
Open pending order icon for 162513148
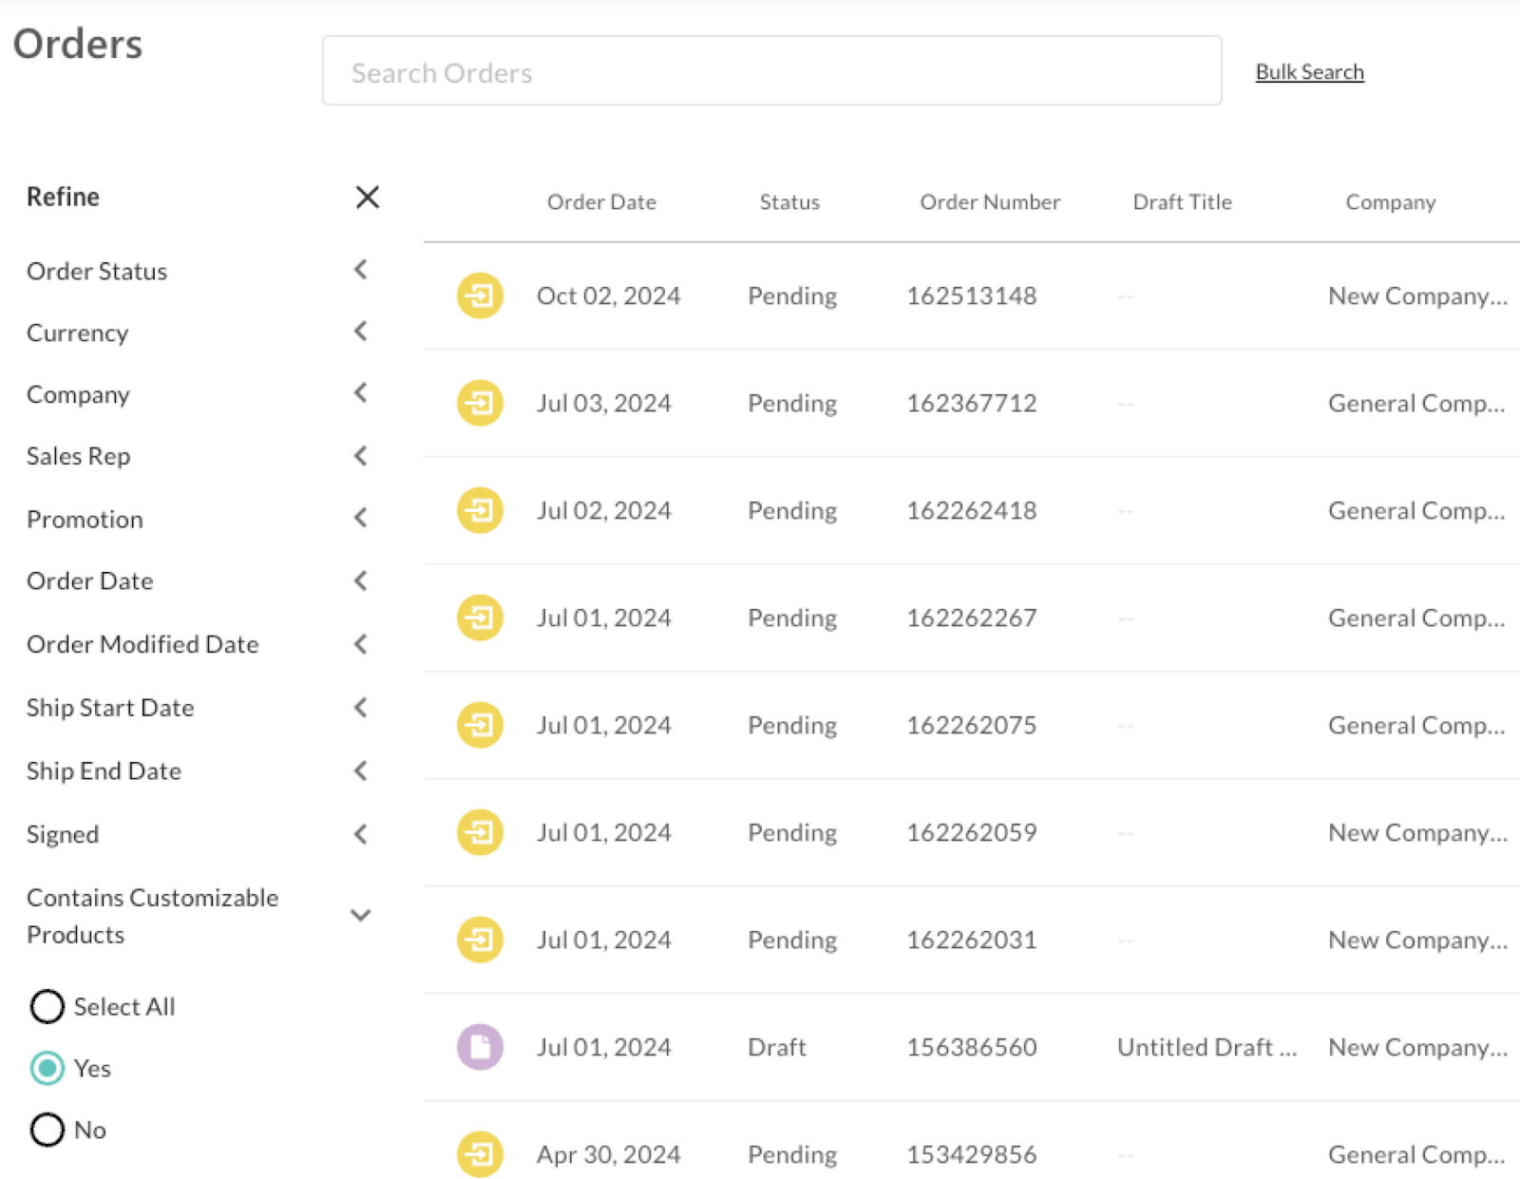[480, 295]
